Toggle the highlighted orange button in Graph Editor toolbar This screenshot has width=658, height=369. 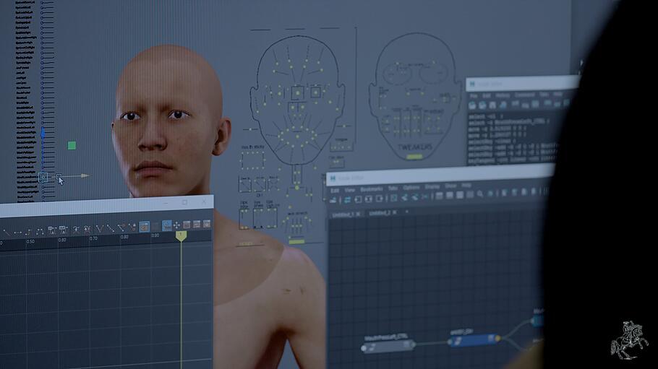click(x=144, y=226)
